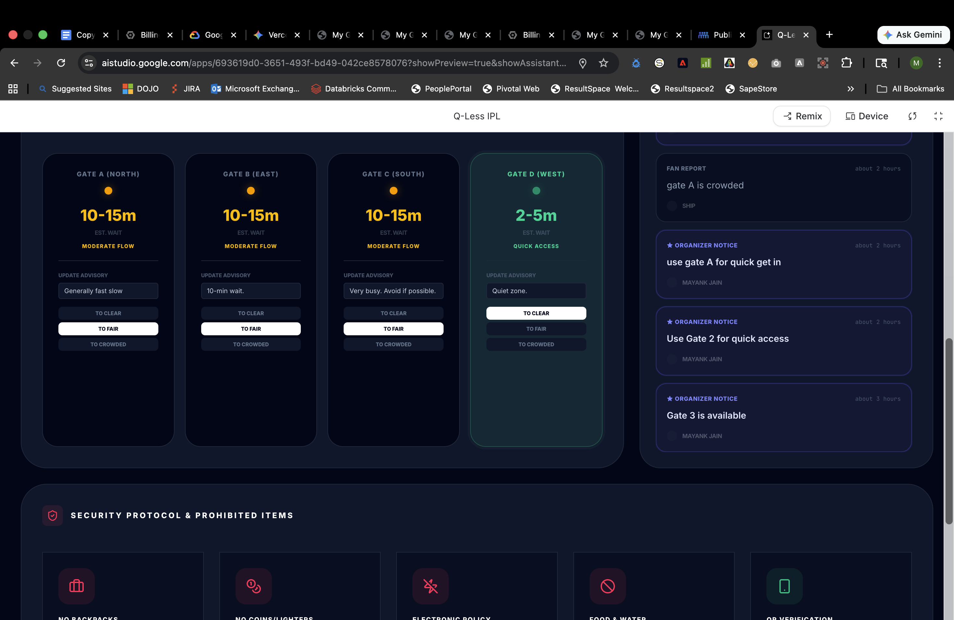Edit Gate C advisory text field
This screenshot has height=620, width=954.
point(394,291)
